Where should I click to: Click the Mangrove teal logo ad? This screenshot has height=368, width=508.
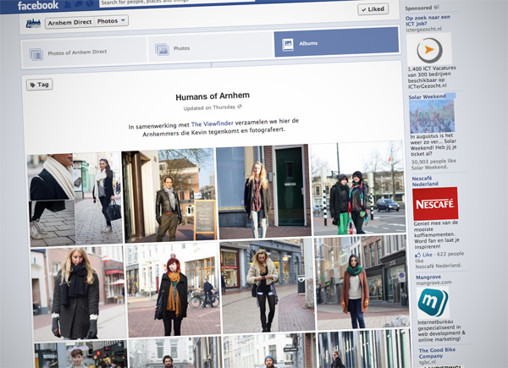(x=434, y=304)
